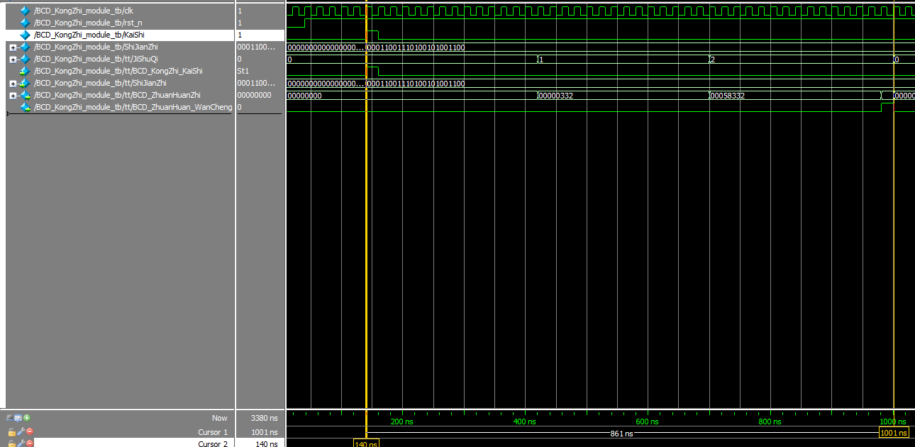Toggle the Cursor 1 lock
This screenshot has height=447, width=915.
pyautogui.click(x=11, y=431)
